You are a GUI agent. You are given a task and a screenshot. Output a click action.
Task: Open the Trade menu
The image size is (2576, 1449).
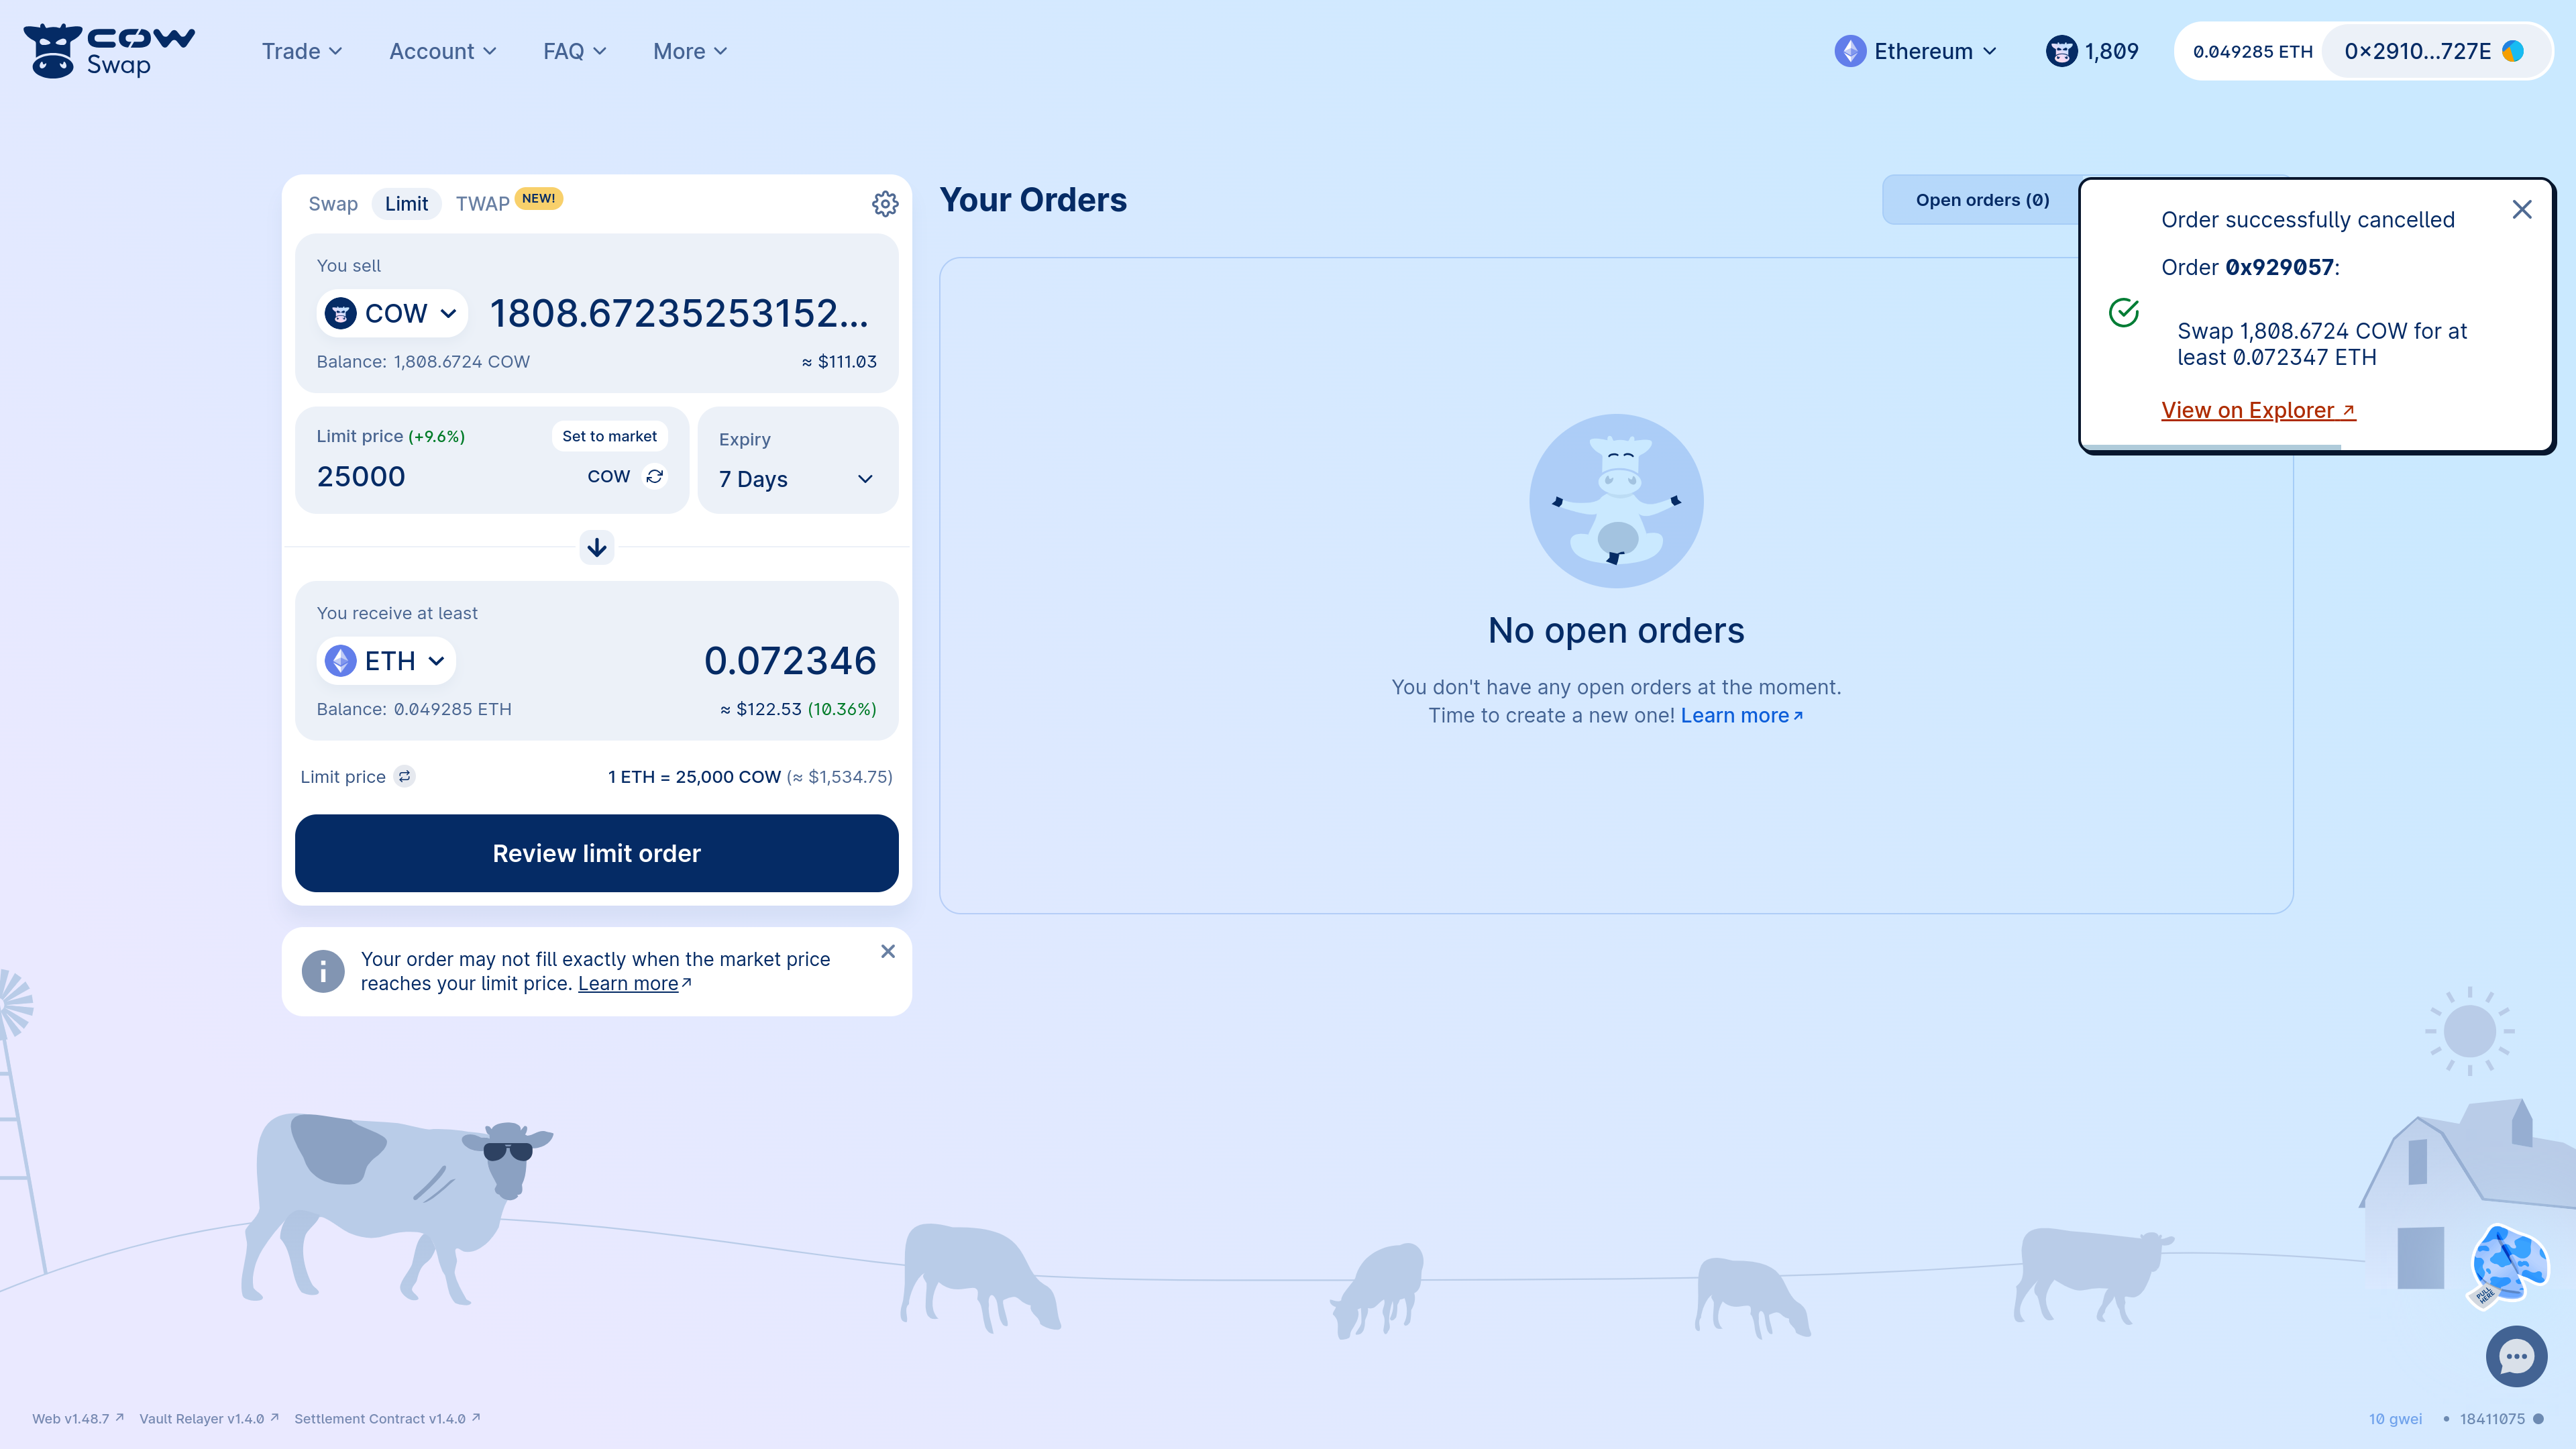[301, 51]
